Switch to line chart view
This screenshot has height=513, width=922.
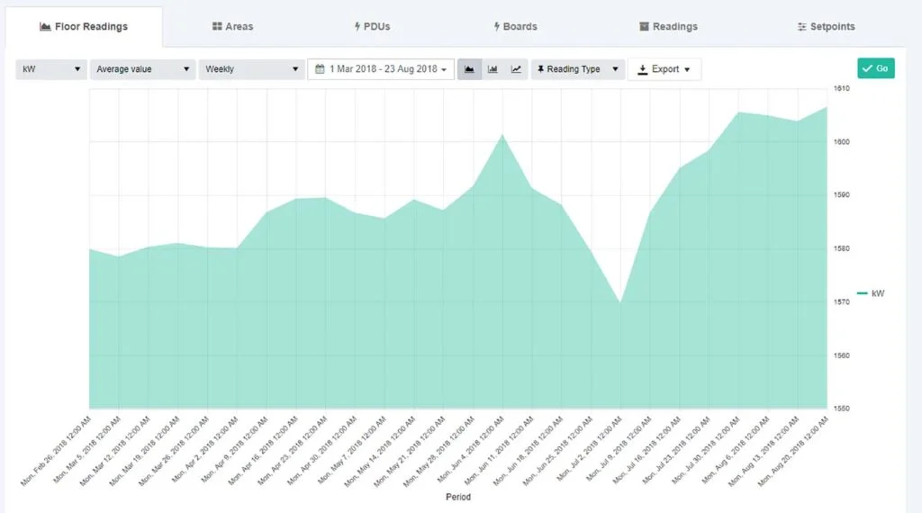[516, 69]
